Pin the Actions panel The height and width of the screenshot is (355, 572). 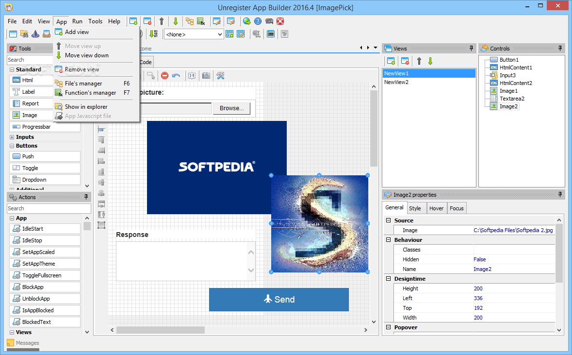click(86, 197)
